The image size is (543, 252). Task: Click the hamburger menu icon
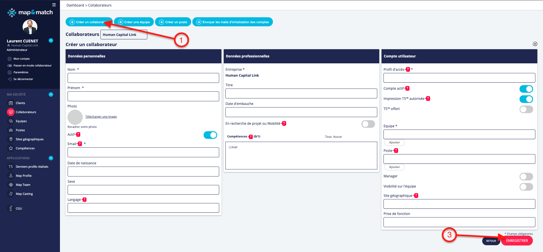[x=54, y=5]
